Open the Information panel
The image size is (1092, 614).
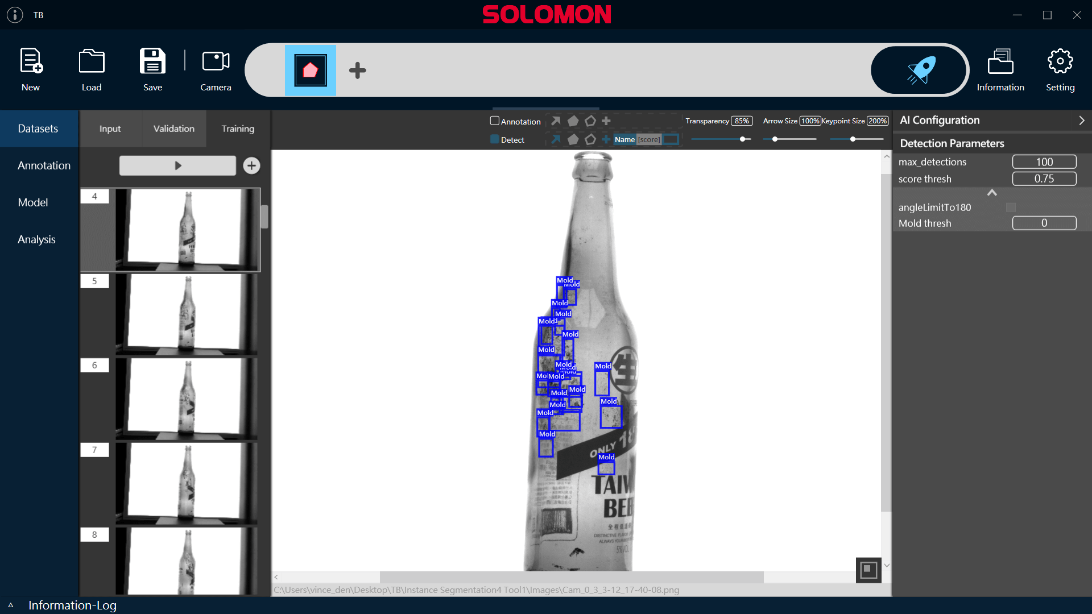point(1001,68)
